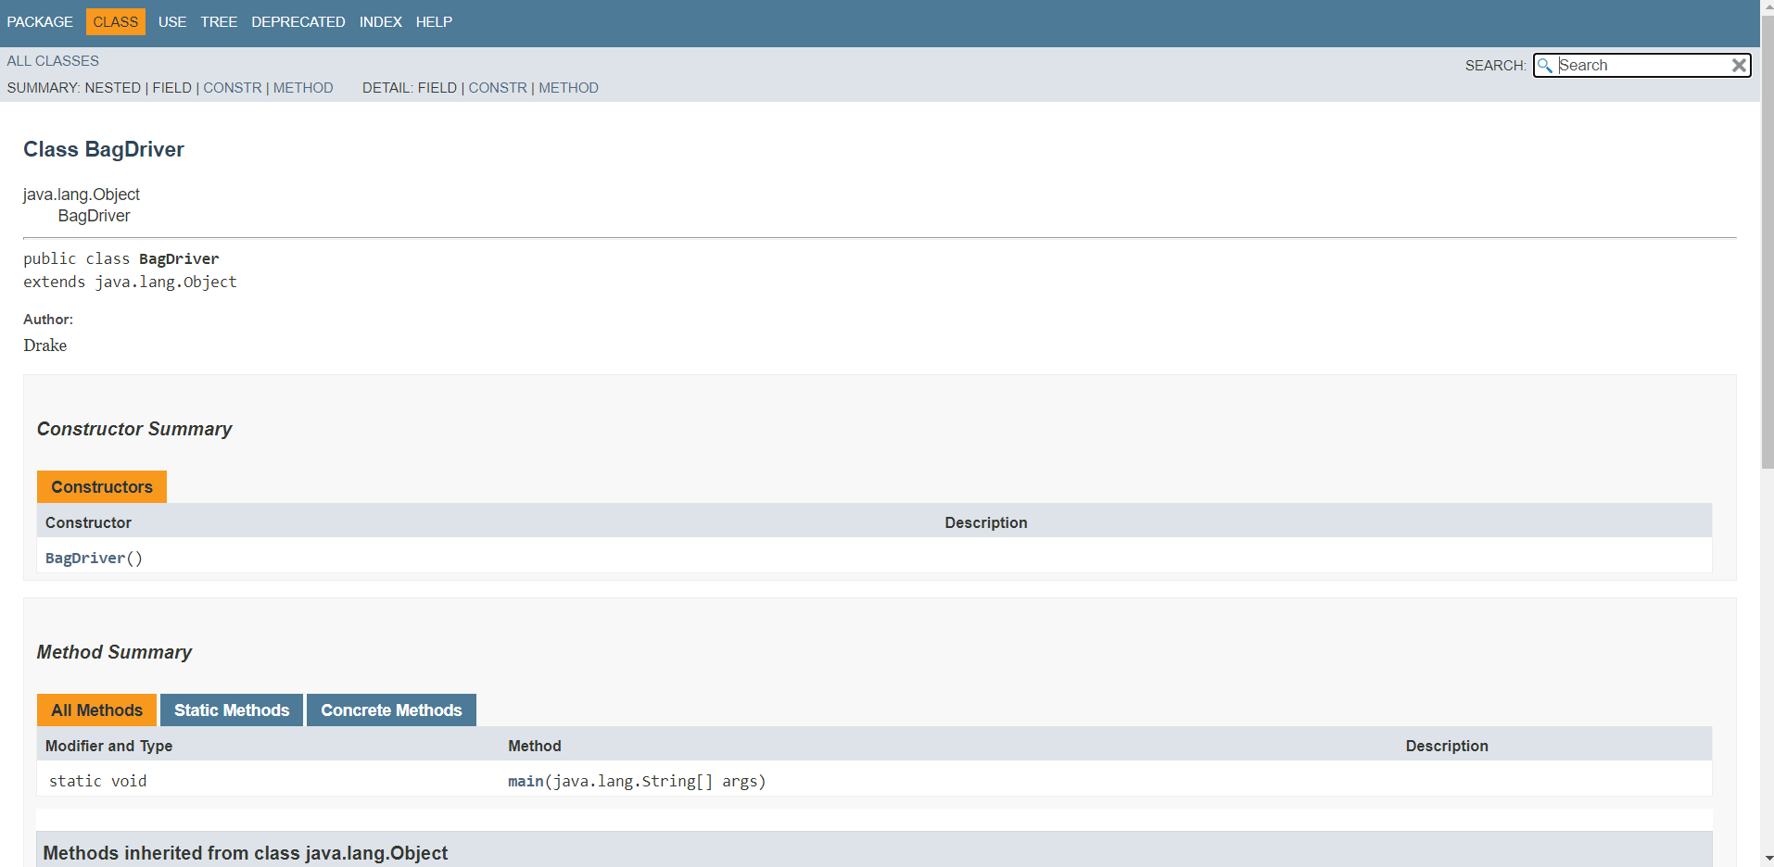The image size is (1774, 867).
Task: Select the Constructors tab
Action: click(x=102, y=487)
